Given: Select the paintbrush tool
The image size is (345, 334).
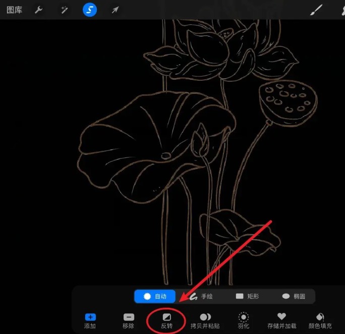Looking at the screenshot, I should click(316, 10).
